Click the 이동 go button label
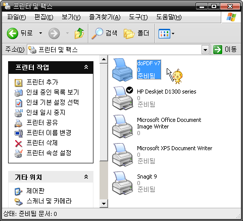This screenshot has width=243, height=221. click(231, 50)
